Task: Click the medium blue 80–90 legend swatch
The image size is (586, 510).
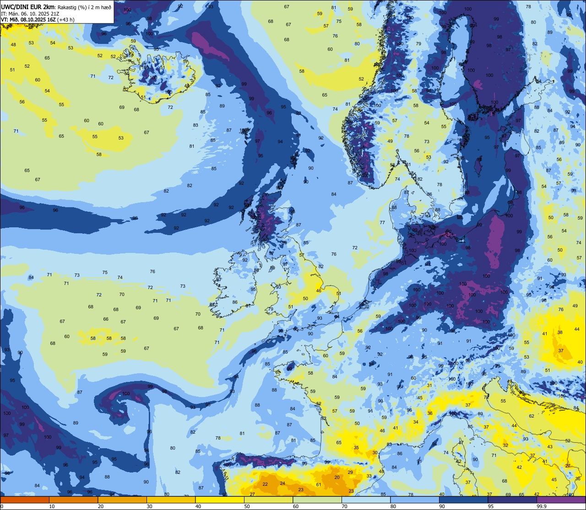Action: pyautogui.click(x=415, y=499)
